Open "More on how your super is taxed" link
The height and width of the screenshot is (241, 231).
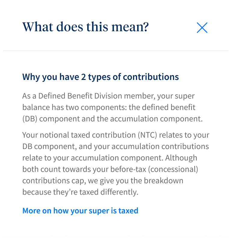[80, 211]
